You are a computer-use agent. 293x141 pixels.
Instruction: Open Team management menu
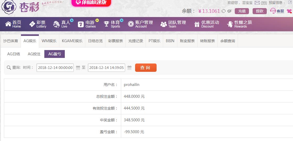173,24
